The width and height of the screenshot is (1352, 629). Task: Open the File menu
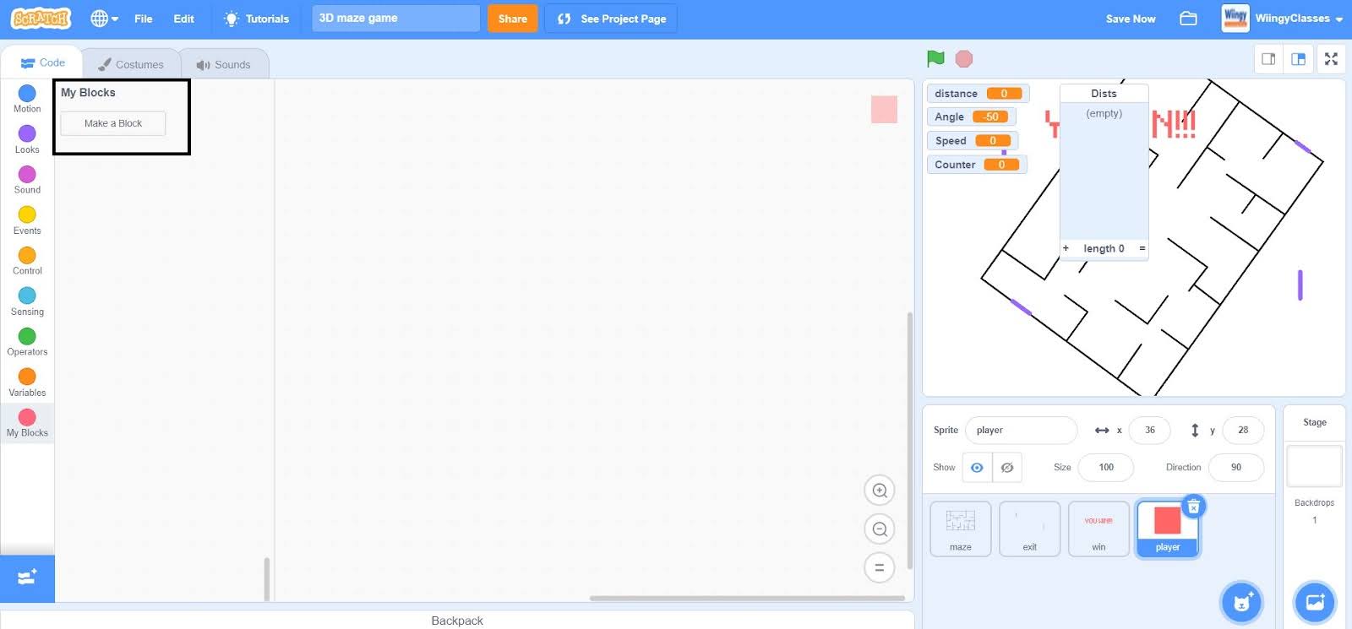144,19
